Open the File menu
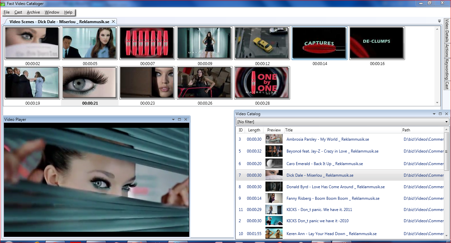This screenshot has height=243, width=451. (7, 12)
